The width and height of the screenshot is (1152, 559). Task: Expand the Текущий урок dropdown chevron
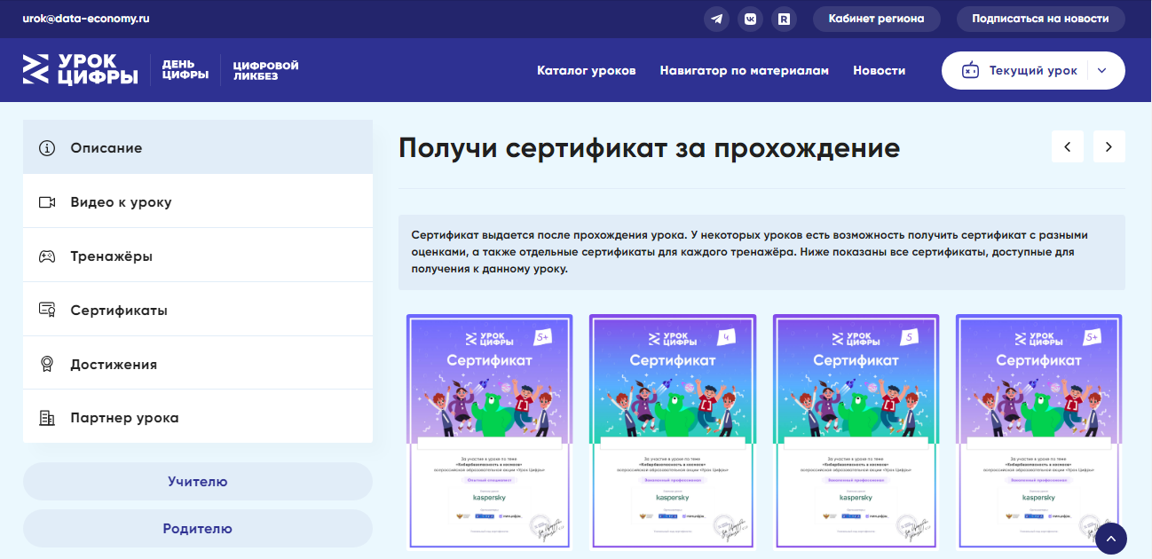click(x=1101, y=71)
